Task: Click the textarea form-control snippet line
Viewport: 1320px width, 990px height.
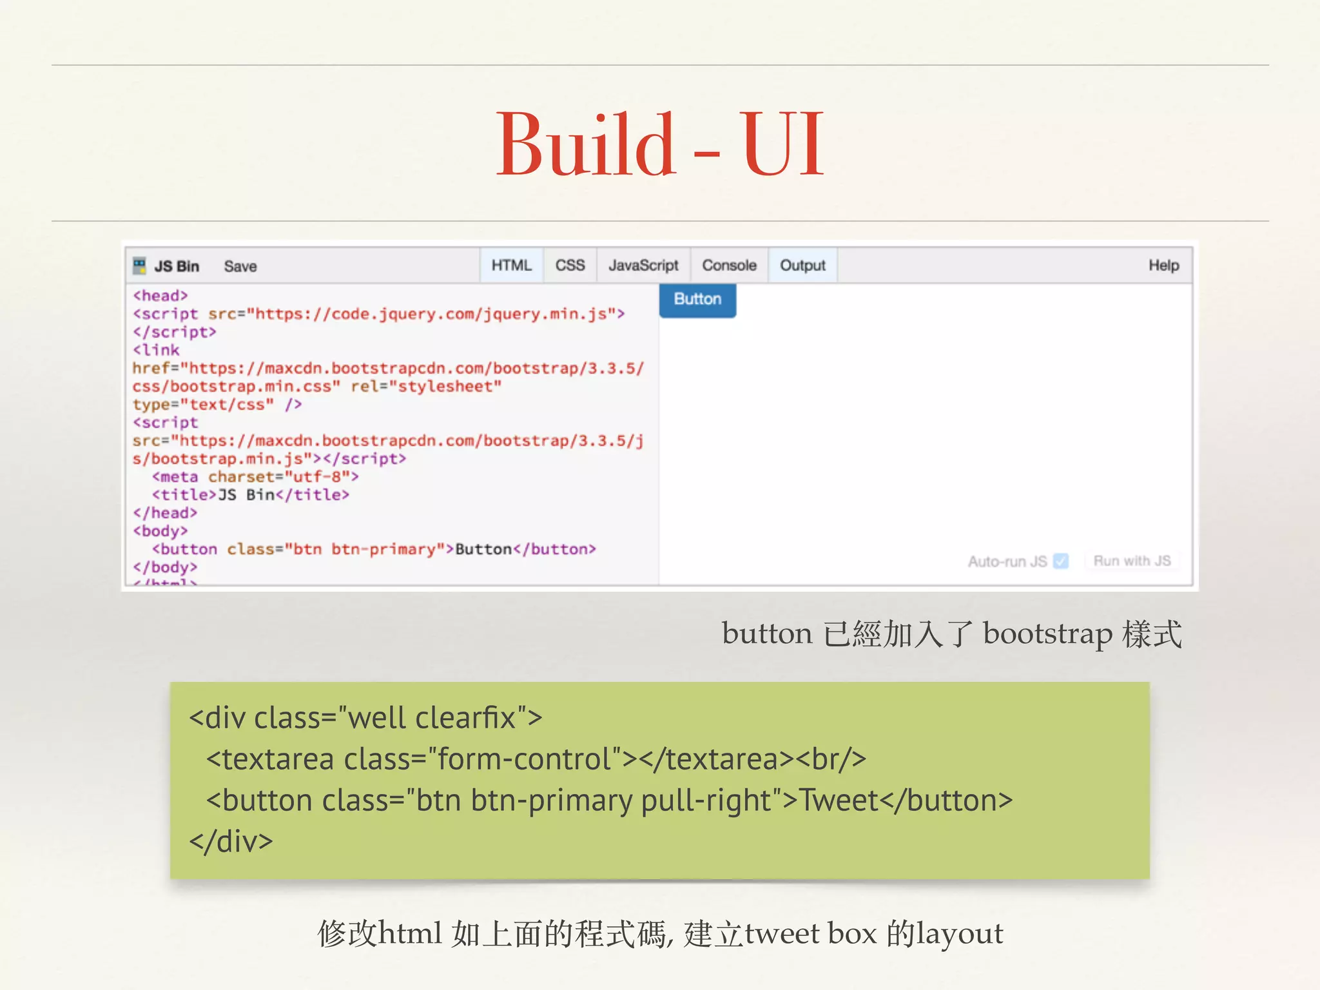Action: pos(536,759)
